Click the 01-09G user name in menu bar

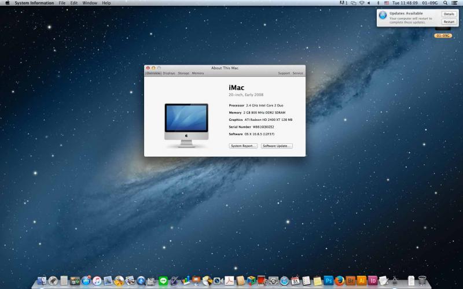point(430,3)
